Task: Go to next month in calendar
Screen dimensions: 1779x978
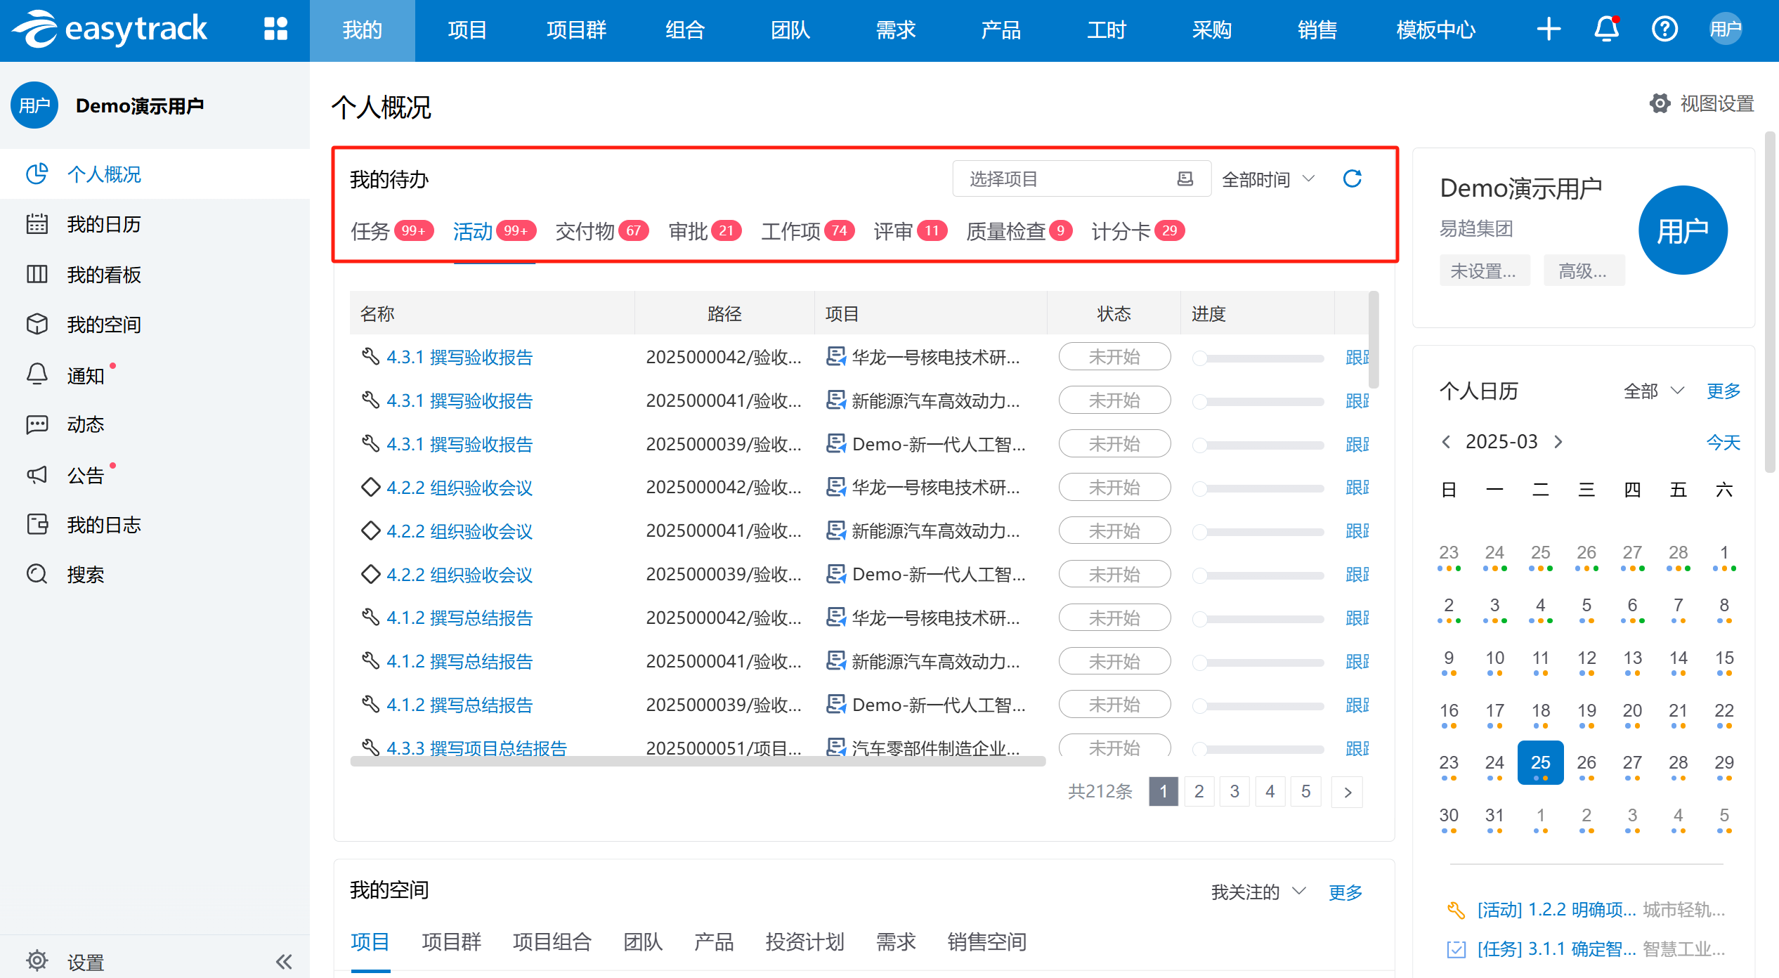Action: 1558,442
